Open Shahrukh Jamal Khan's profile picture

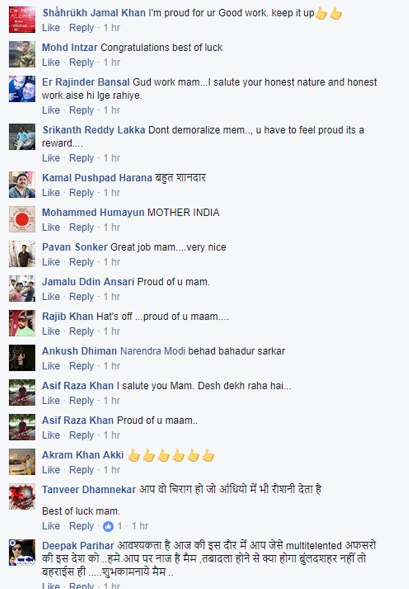pyautogui.click(x=22, y=20)
